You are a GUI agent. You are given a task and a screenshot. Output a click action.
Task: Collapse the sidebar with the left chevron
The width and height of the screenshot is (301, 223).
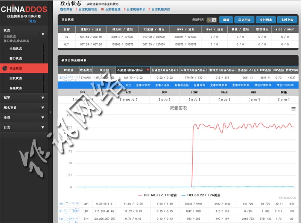pos(50,112)
